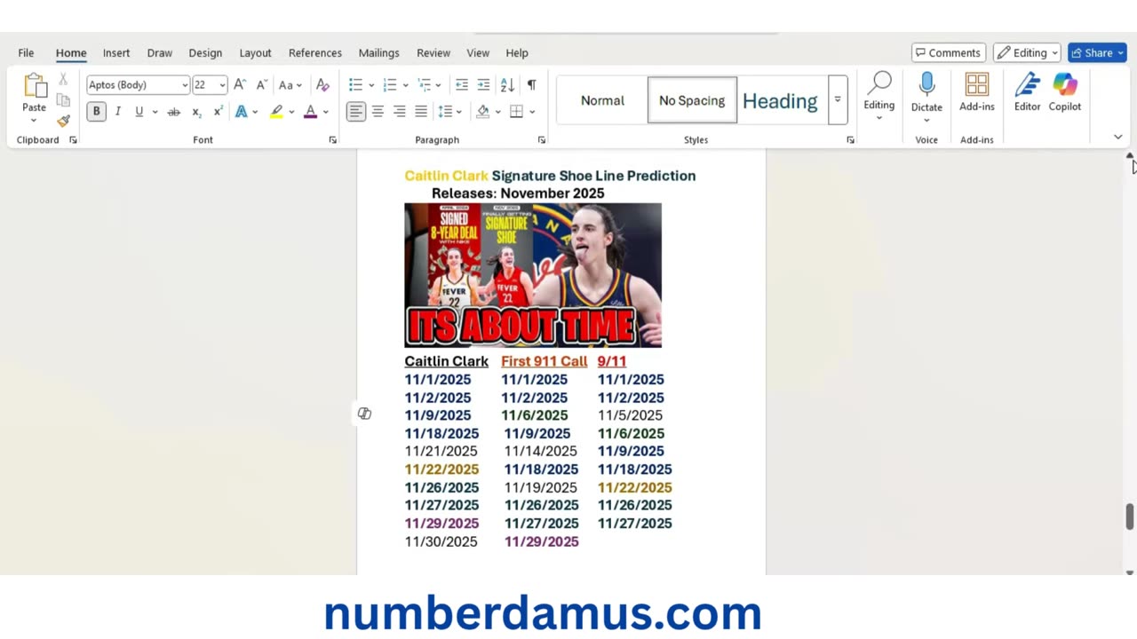This screenshot has height=639, width=1137.
Task: Expand Numbering list dropdown arrow
Action: tap(405, 85)
